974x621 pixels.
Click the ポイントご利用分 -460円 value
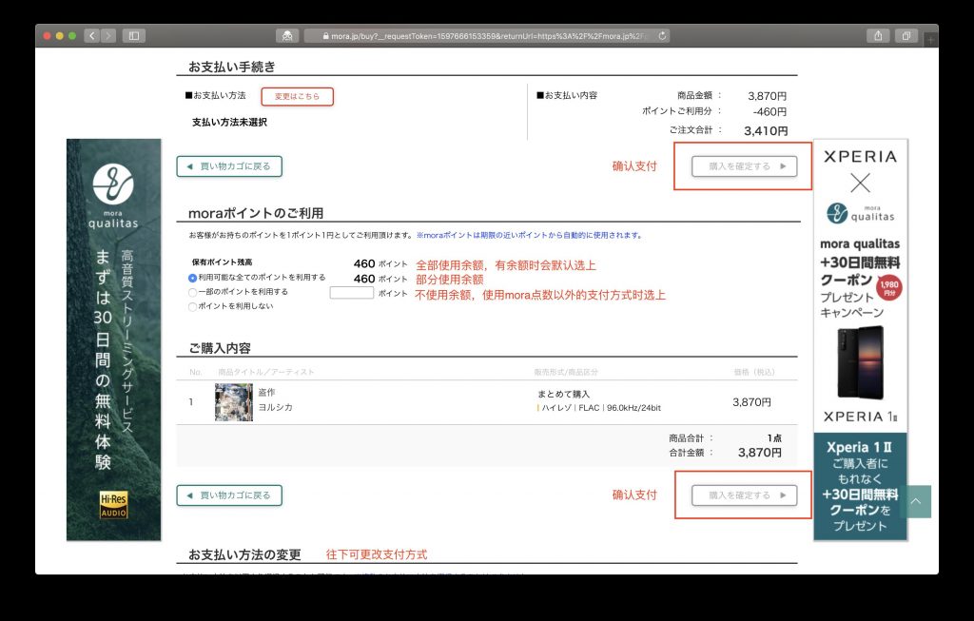point(769,112)
